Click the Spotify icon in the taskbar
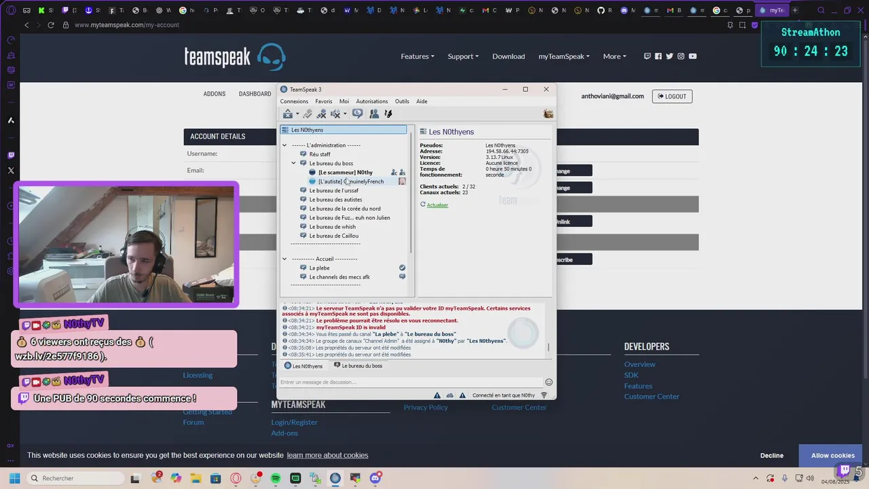 tap(276, 478)
